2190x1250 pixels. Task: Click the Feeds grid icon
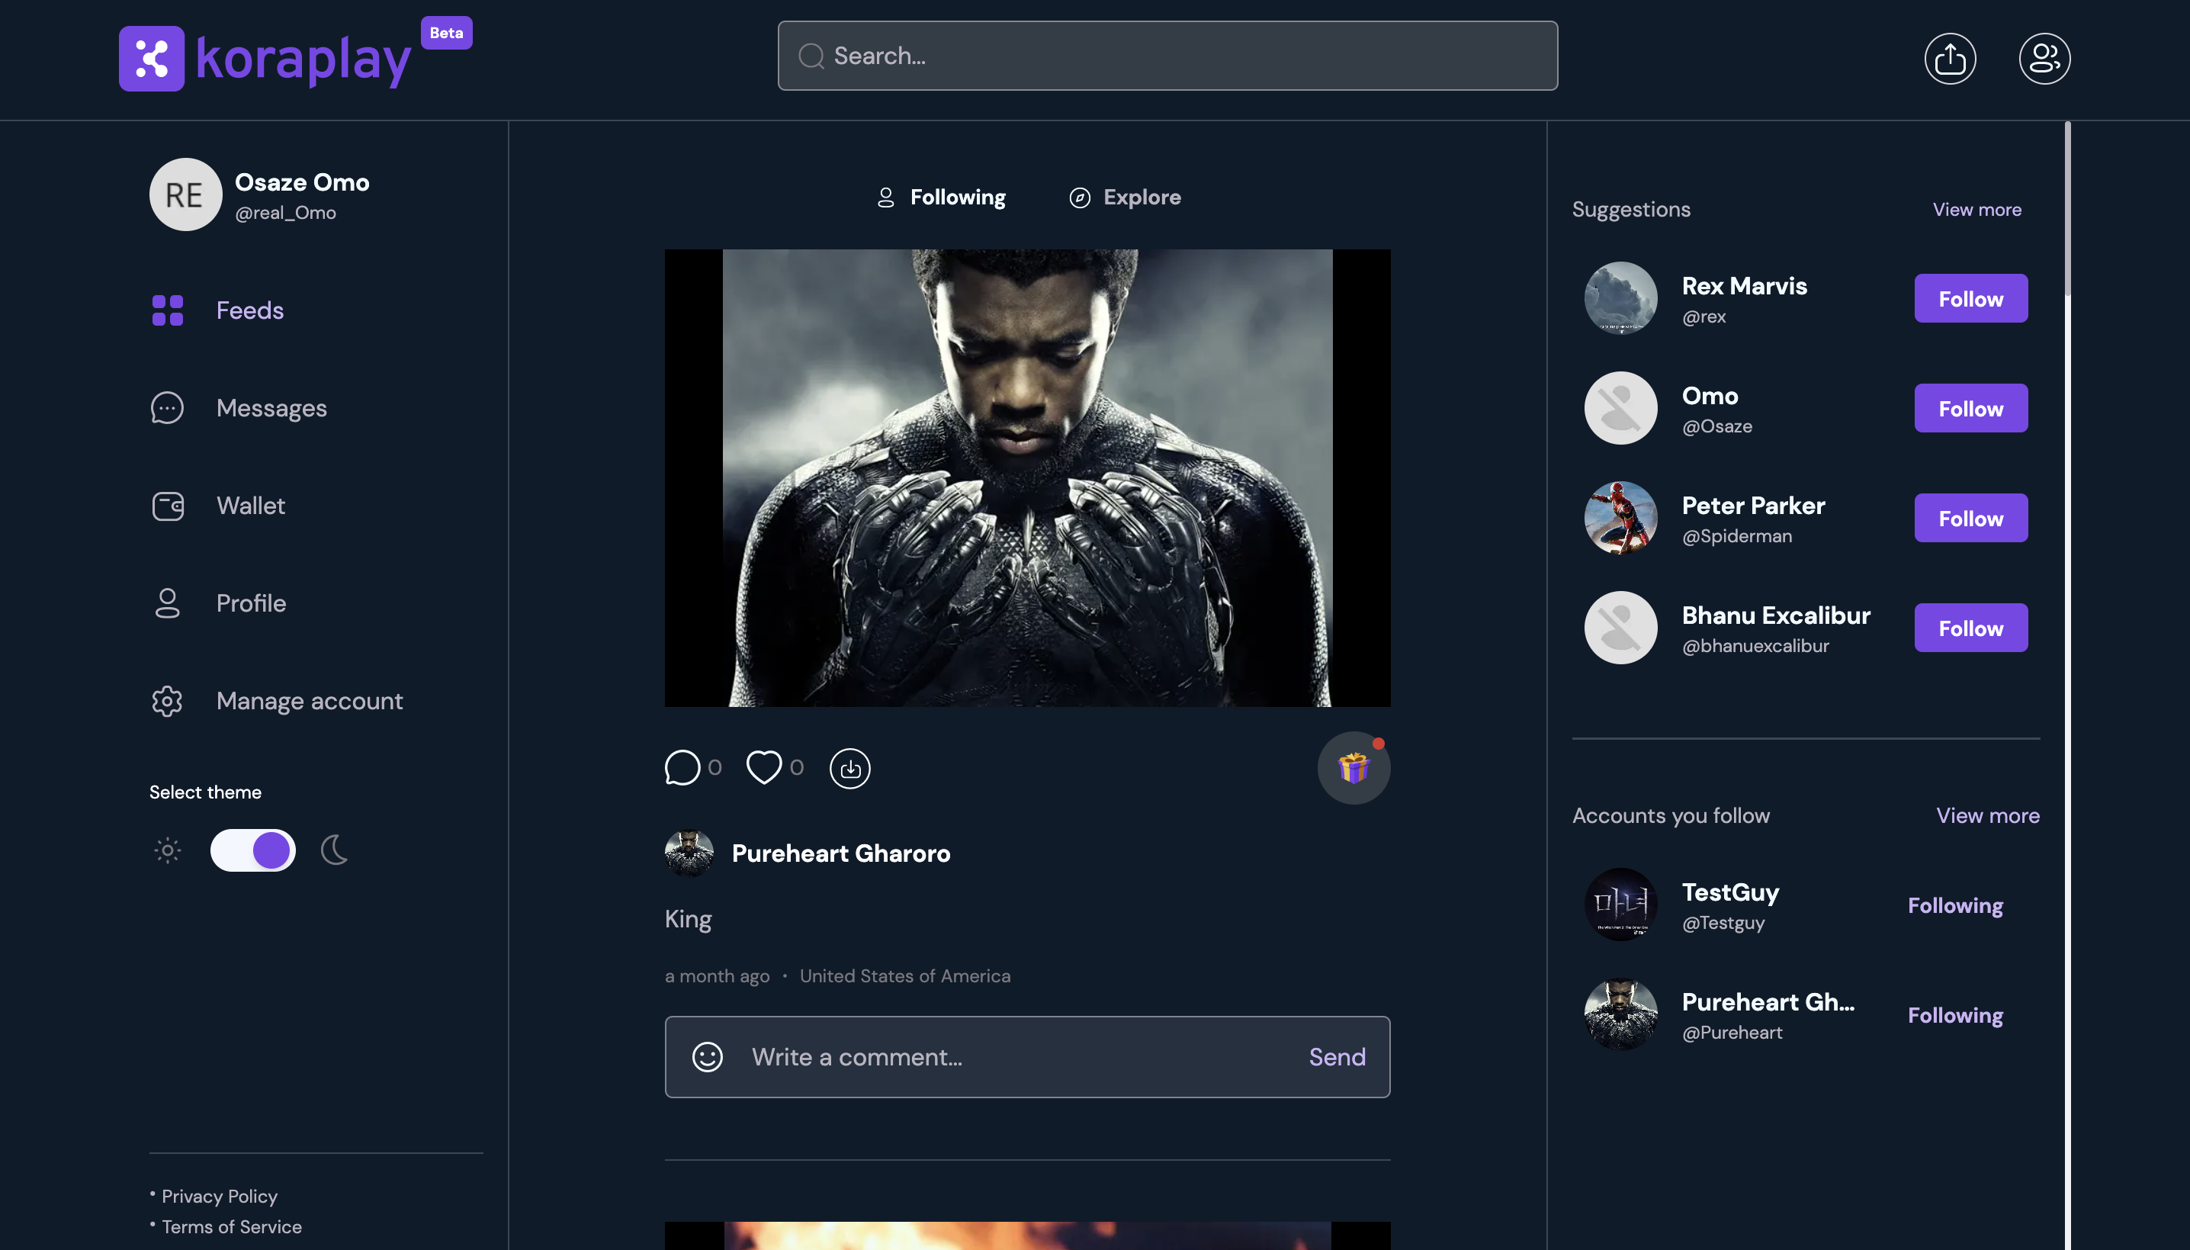pos(167,310)
